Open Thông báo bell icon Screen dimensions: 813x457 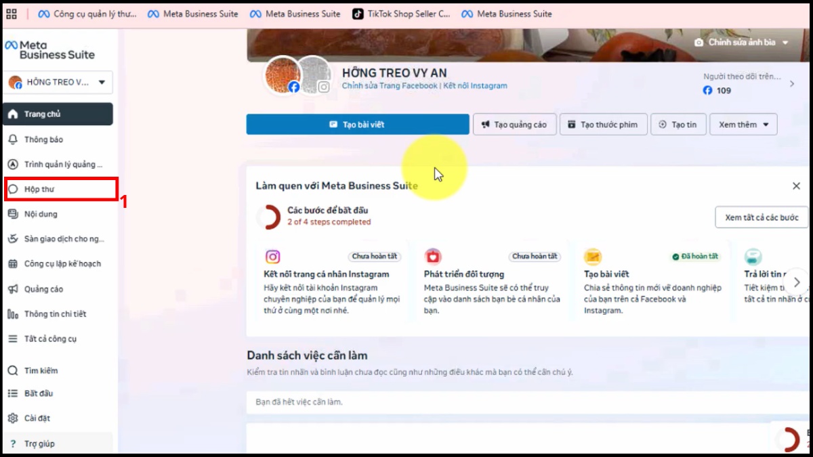(12, 139)
